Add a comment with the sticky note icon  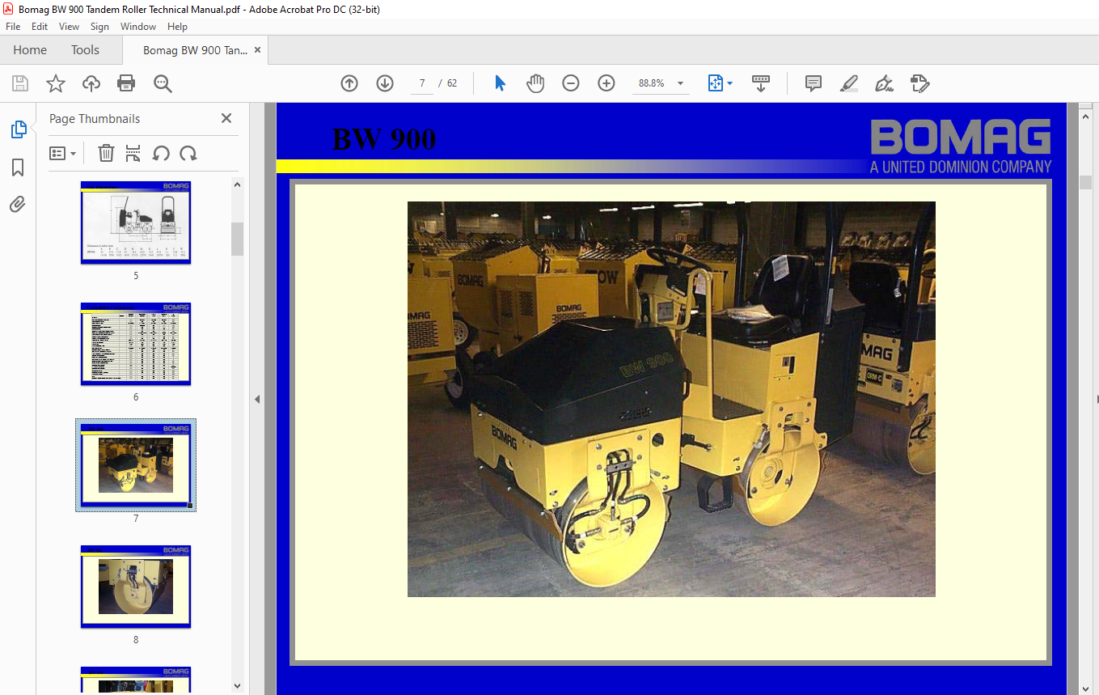click(x=814, y=83)
